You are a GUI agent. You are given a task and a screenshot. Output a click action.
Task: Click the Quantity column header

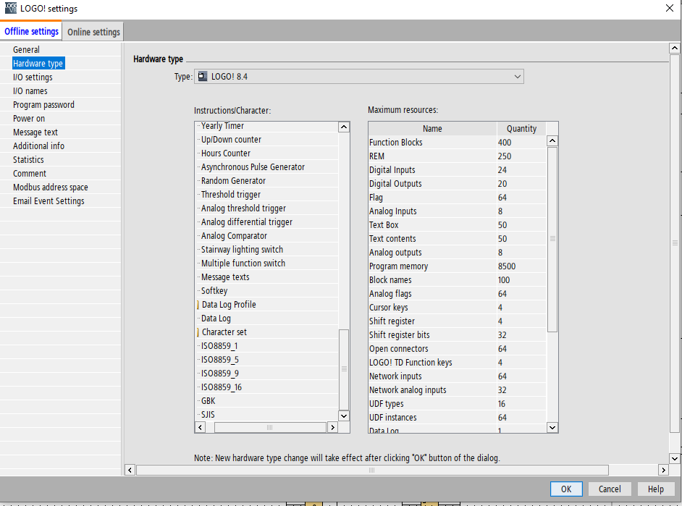tap(521, 129)
